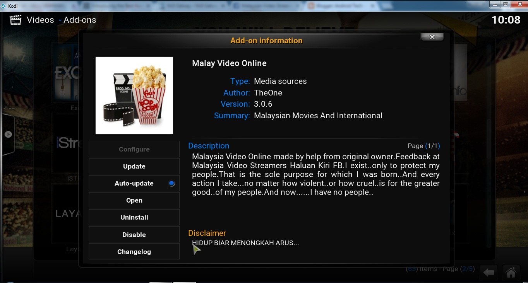Click the 'Disclaimer' heading
This screenshot has width=528, height=283.
[207, 233]
